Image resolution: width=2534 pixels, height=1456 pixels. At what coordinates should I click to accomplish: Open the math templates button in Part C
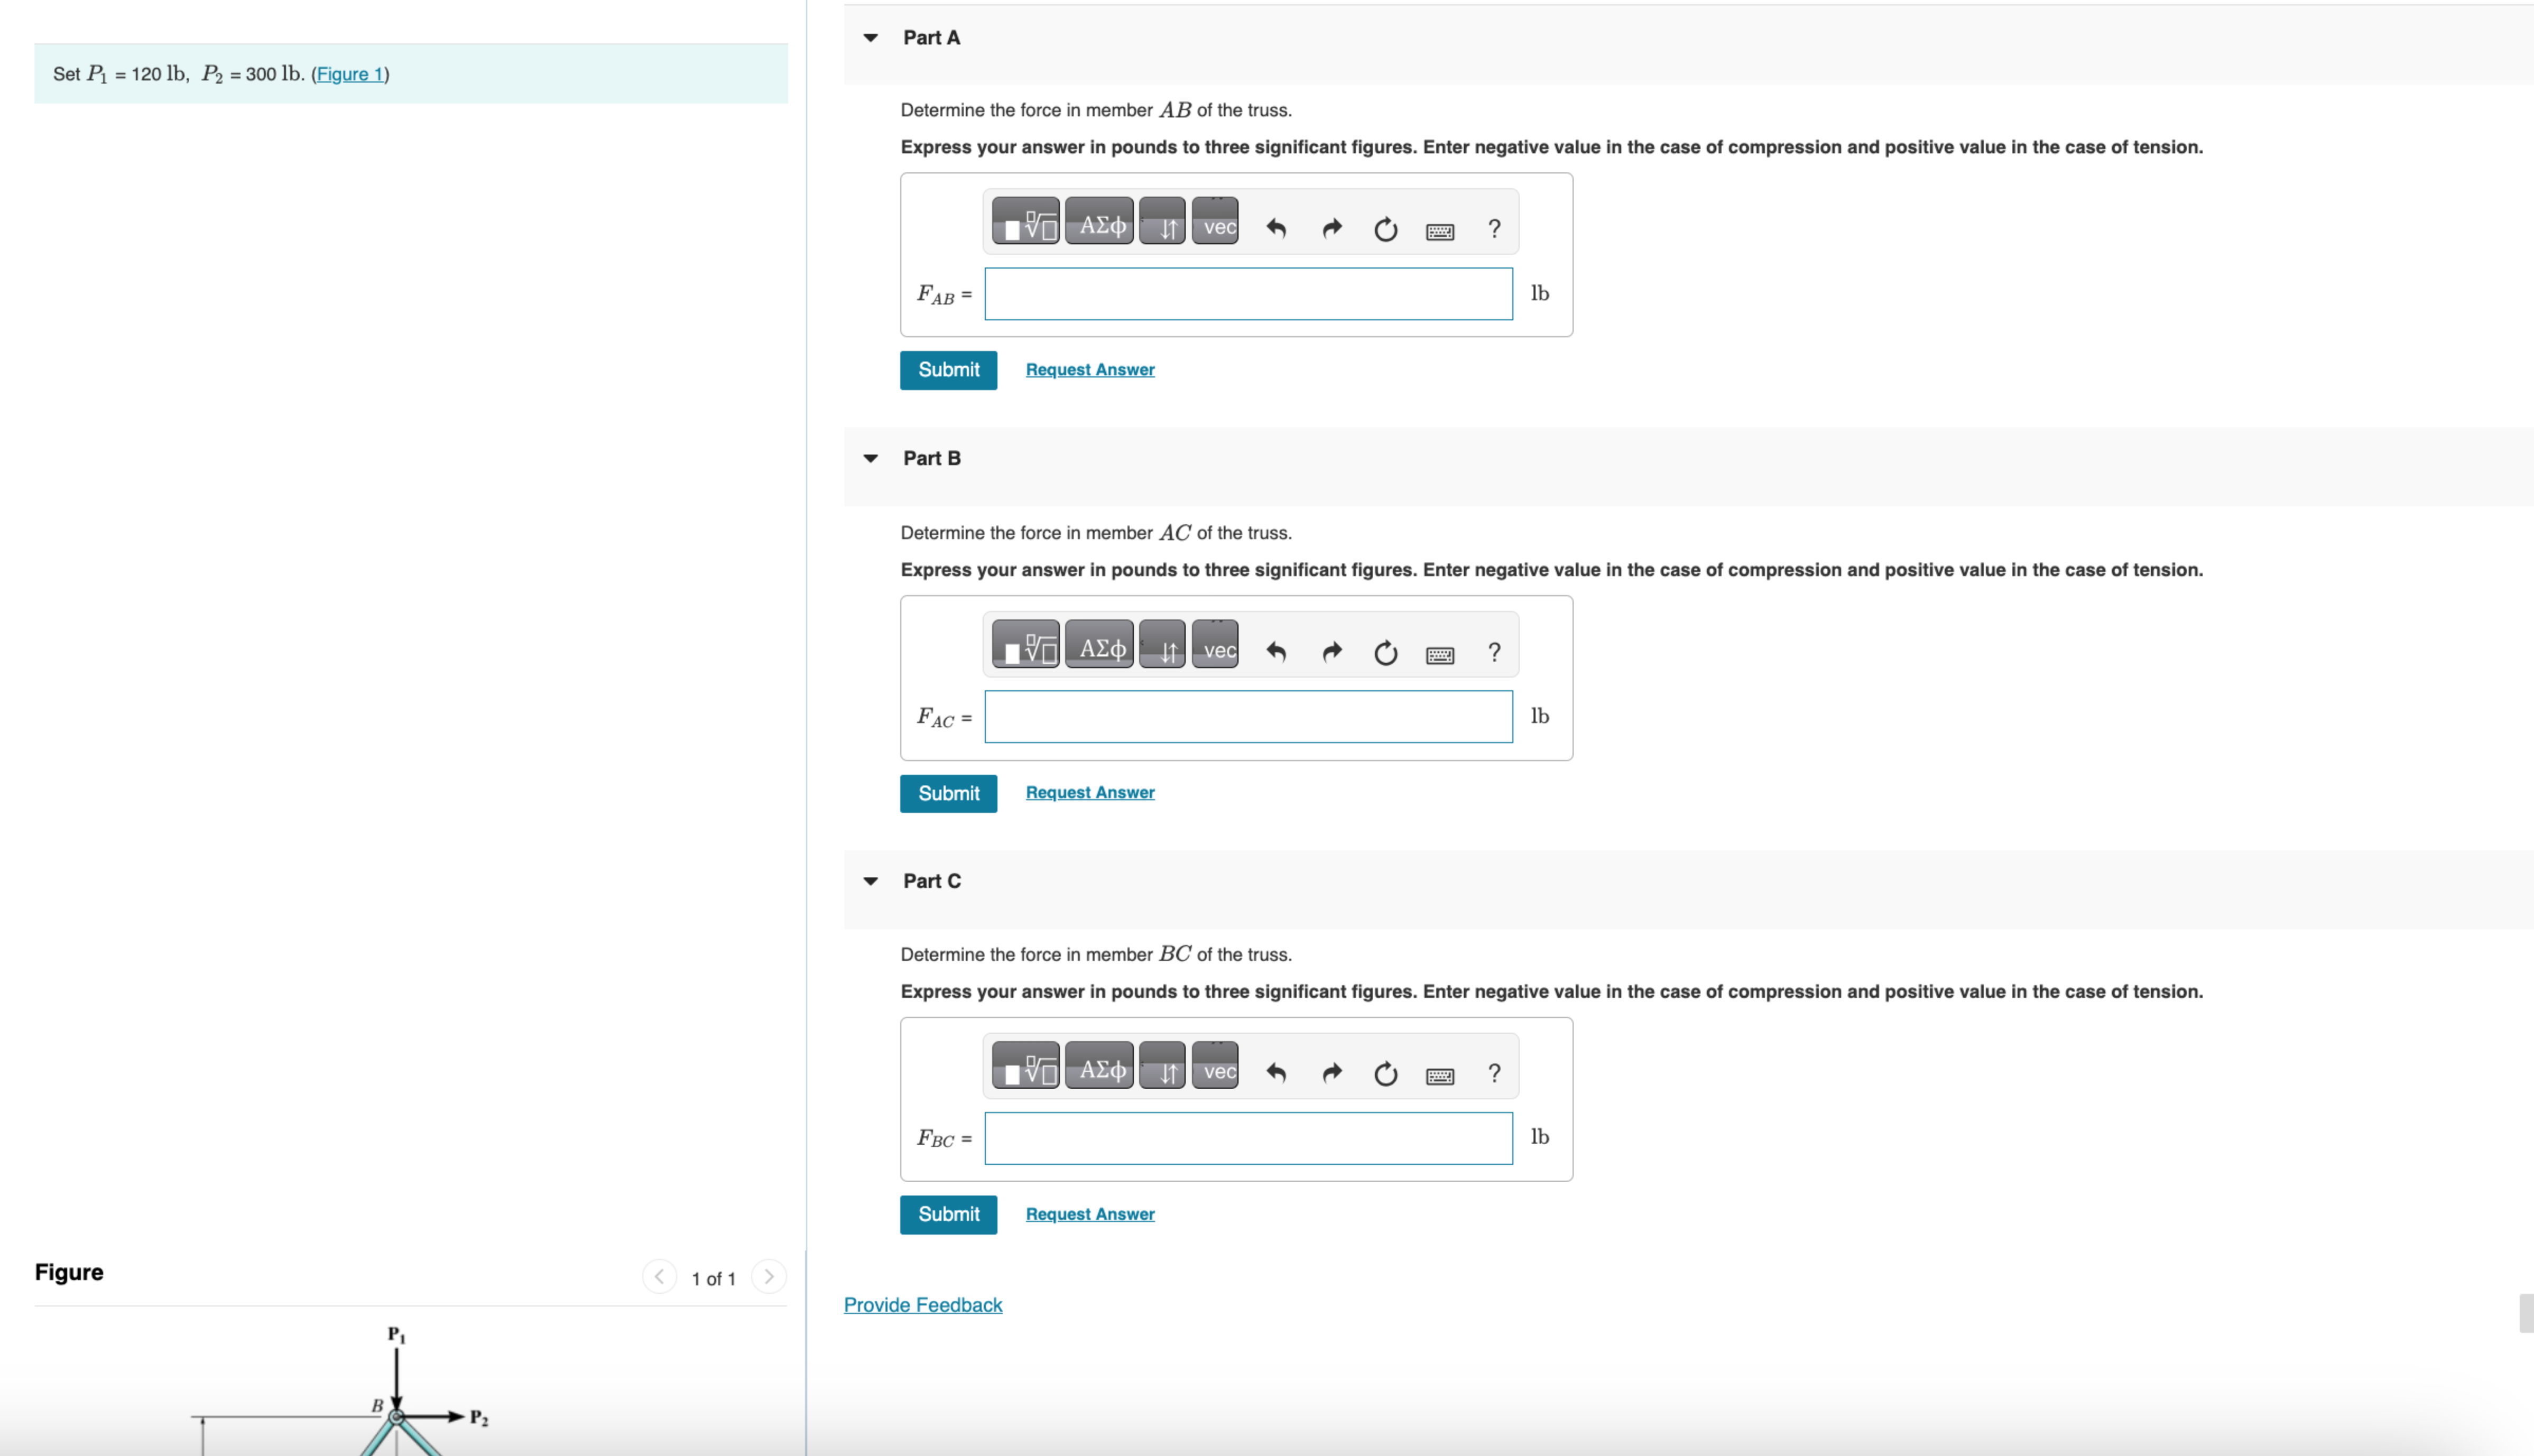coord(1026,1068)
